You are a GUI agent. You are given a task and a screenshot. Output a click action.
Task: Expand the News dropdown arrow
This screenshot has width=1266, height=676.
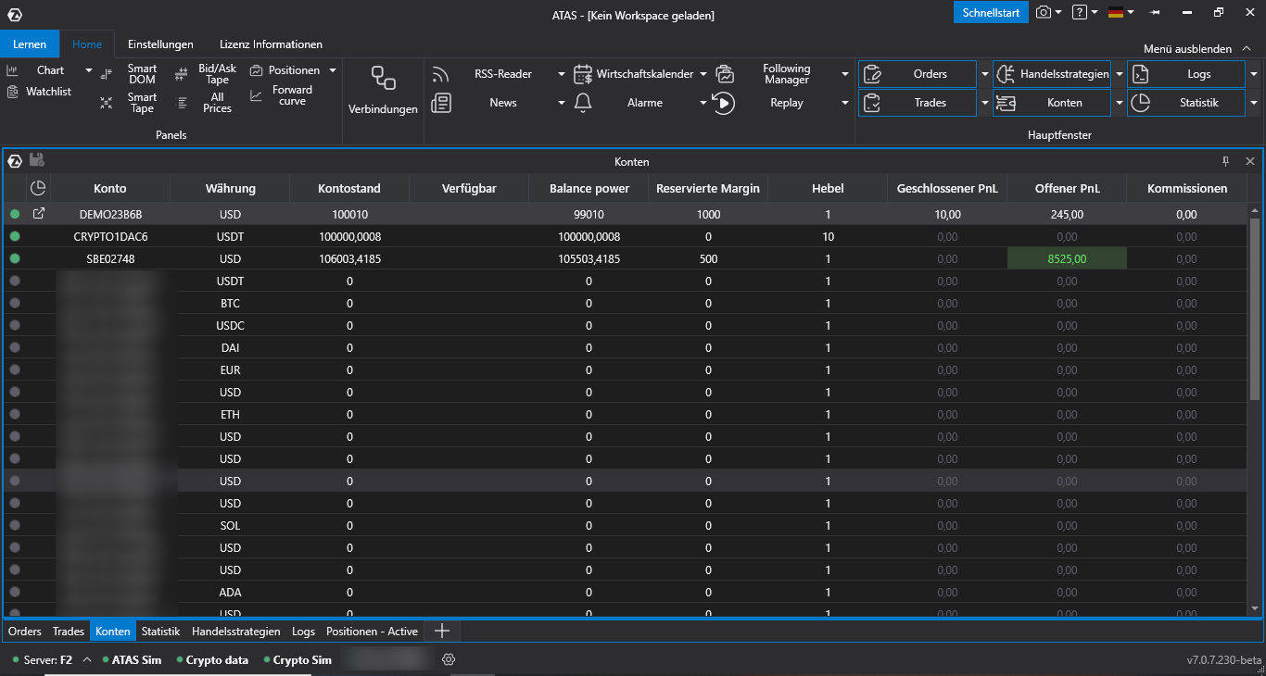click(x=562, y=103)
